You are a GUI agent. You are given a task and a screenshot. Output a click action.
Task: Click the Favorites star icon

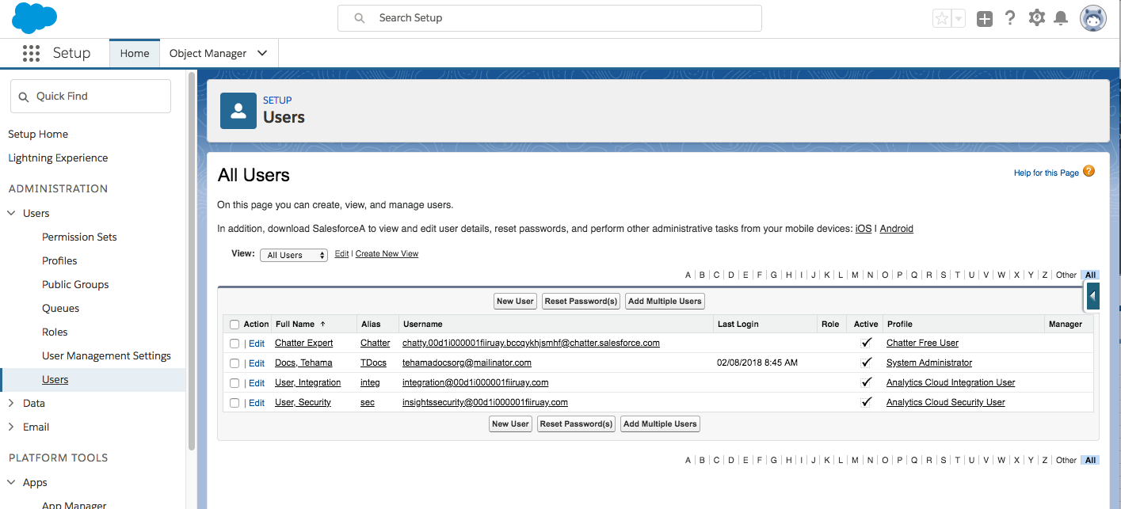(942, 18)
